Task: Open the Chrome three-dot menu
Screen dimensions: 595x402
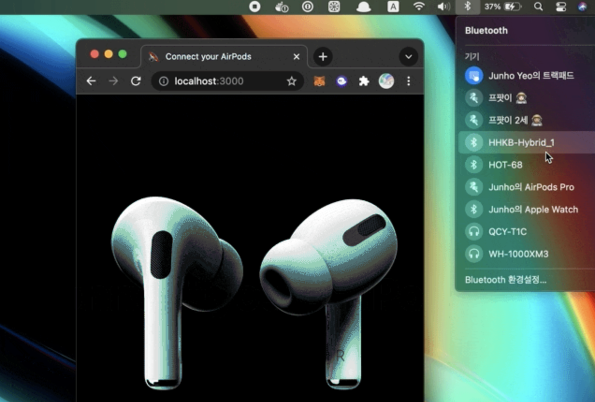Action: coord(408,81)
